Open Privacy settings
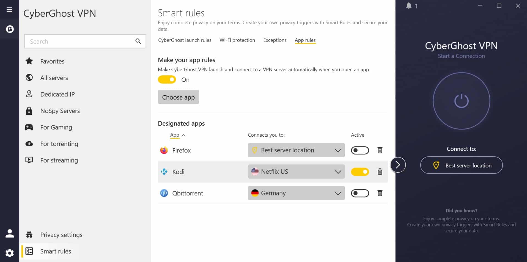 61,235
